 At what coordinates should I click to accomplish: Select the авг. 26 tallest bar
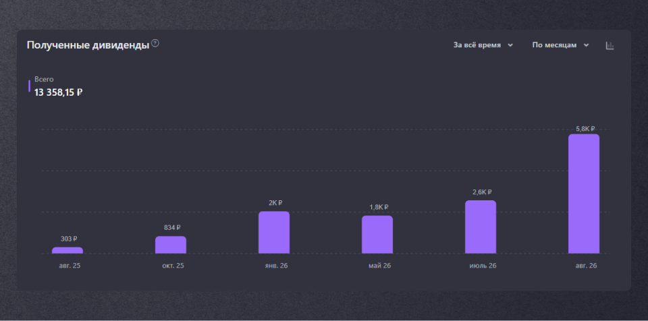point(584,194)
